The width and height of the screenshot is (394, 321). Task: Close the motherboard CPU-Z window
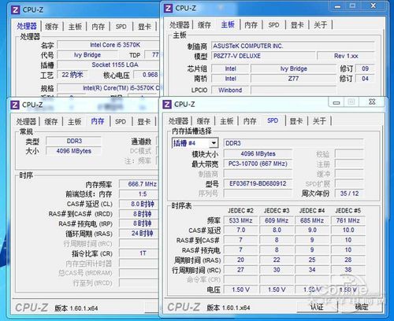tap(373, 6)
